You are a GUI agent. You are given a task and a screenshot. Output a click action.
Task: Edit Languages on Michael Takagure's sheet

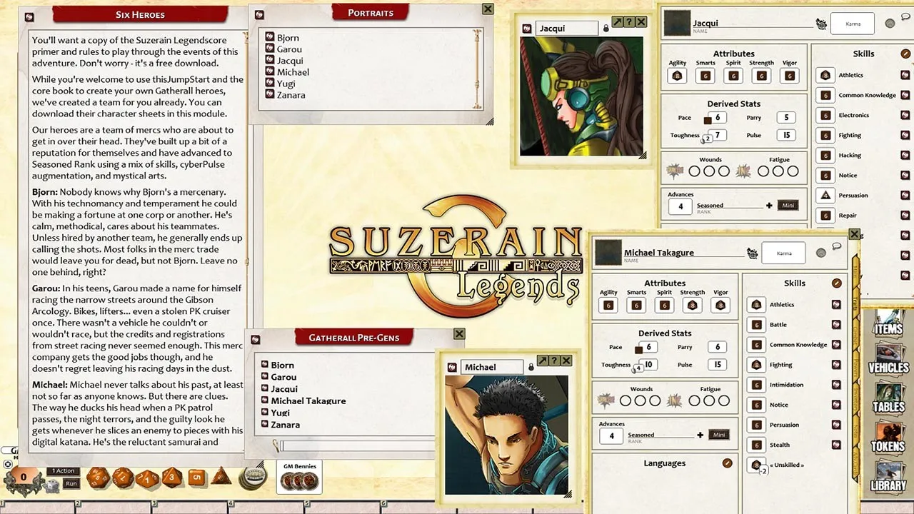[x=727, y=463]
